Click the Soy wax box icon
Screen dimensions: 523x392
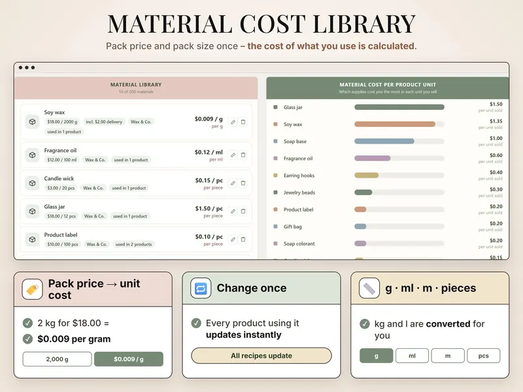(32, 122)
